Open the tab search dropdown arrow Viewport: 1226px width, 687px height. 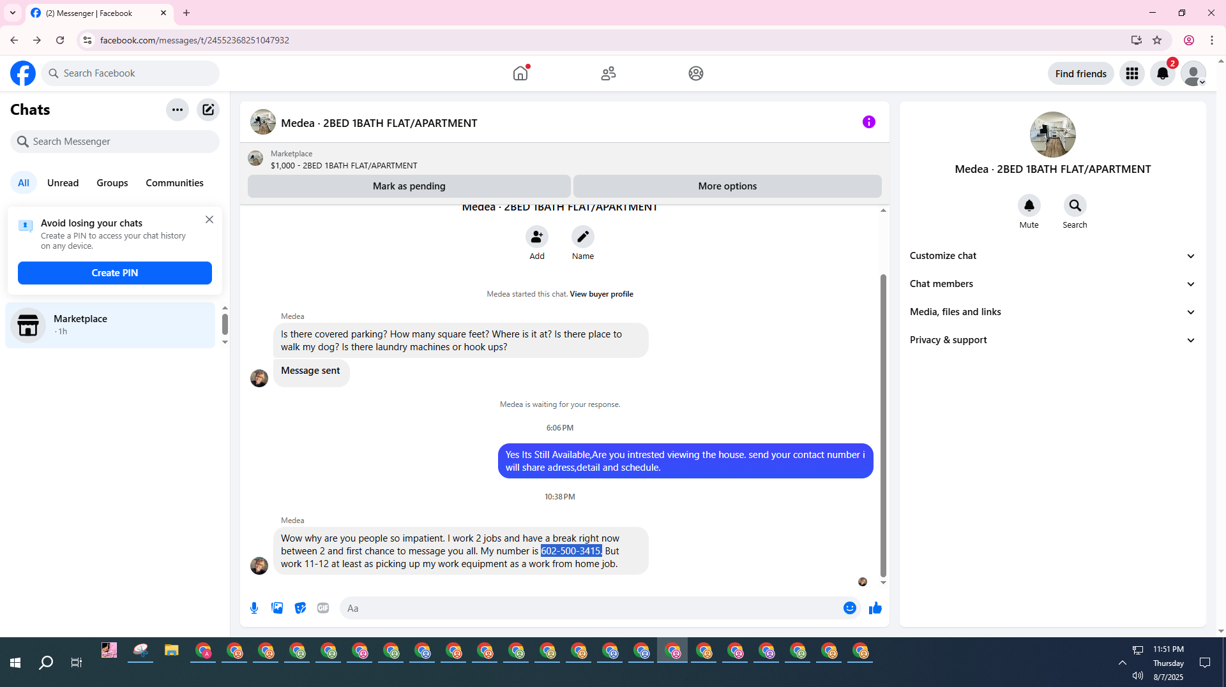tap(13, 13)
